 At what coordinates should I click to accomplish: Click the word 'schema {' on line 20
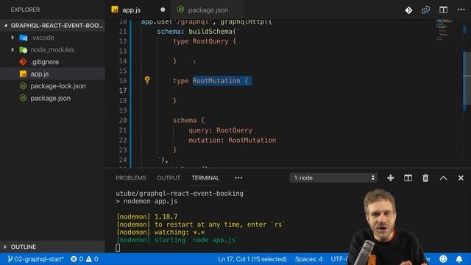(x=188, y=120)
